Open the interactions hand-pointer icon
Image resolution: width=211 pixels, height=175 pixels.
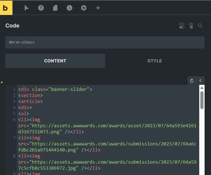click(x=191, y=26)
